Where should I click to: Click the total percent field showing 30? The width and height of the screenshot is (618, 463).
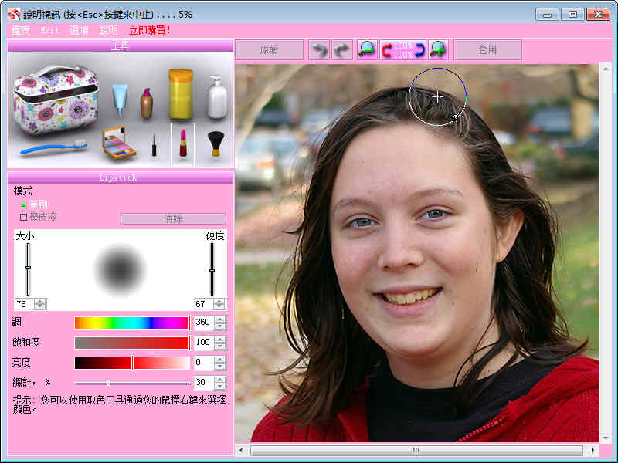click(204, 382)
